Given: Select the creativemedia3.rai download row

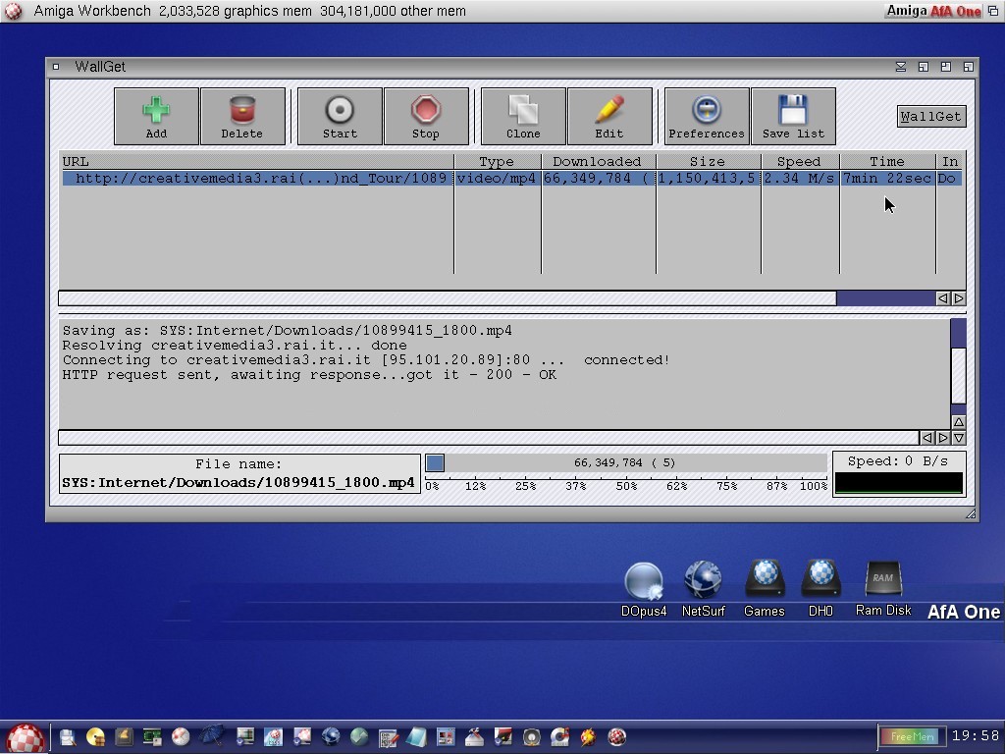Looking at the screenshot, I should coord(255,179).
